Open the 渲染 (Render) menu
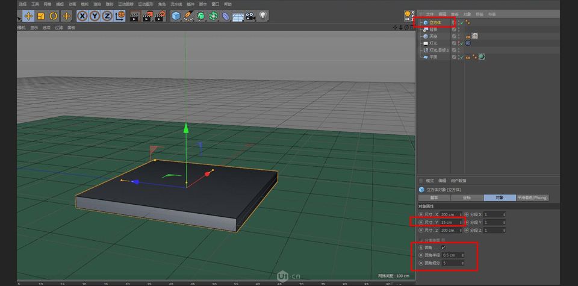 97,4
